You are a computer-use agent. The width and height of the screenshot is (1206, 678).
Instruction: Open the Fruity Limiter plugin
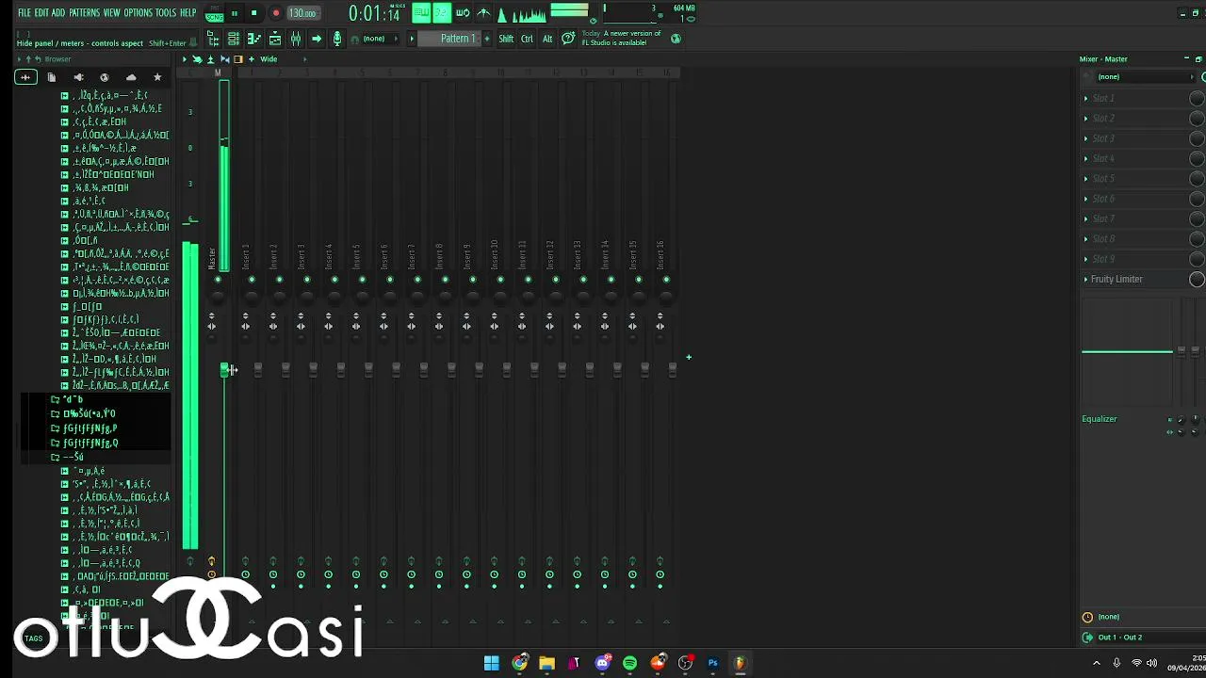tap(1116, 279)
